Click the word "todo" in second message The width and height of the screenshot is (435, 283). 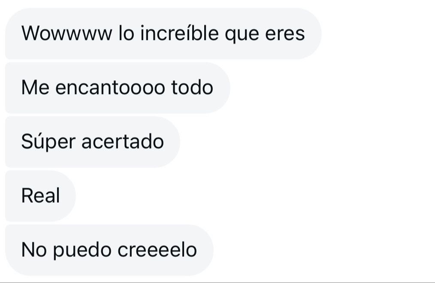(x=192, y=87)
